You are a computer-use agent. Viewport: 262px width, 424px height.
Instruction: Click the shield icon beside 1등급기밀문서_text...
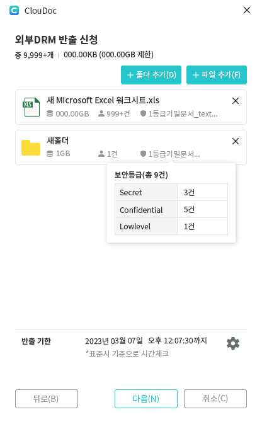[144, 113]
